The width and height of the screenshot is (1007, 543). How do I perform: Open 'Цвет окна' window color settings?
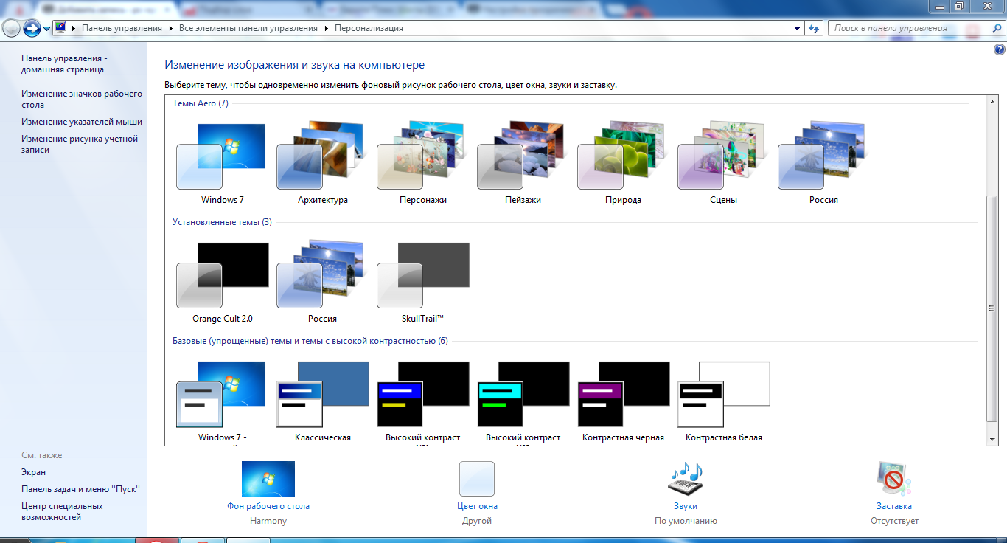click(477, 493)
